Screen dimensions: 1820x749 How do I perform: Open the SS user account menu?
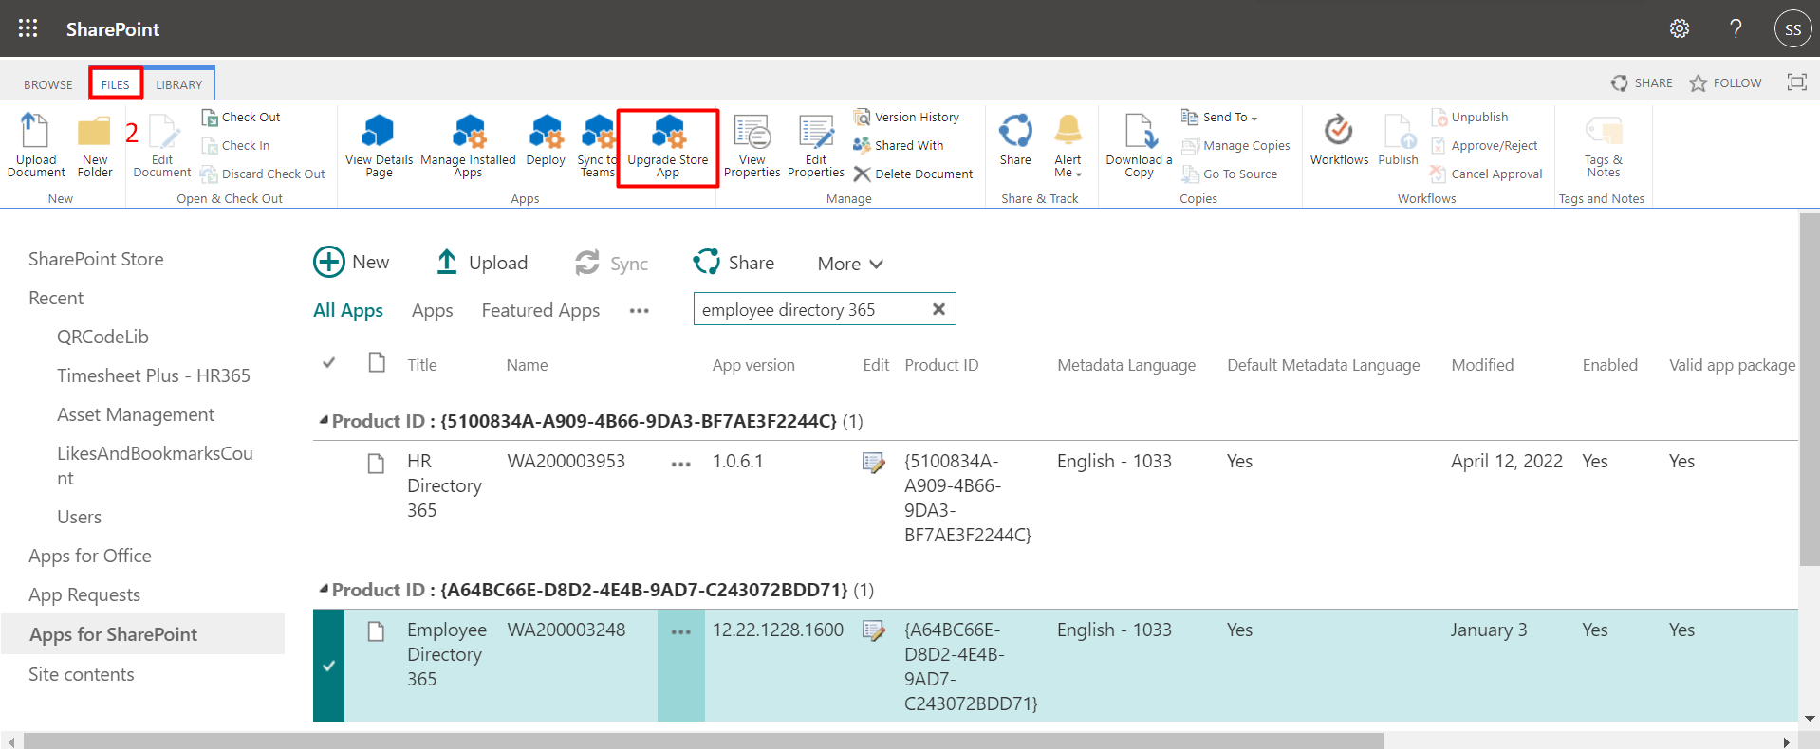click(1792, 28)
